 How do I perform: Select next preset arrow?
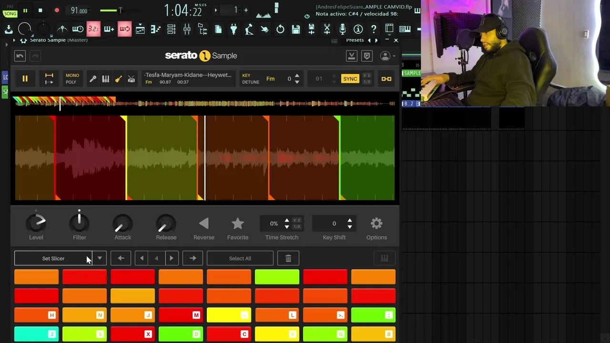coord(376,40)
